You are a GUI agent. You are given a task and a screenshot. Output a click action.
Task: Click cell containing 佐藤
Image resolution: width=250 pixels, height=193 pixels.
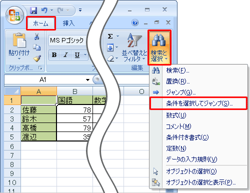tap(38, 109)
